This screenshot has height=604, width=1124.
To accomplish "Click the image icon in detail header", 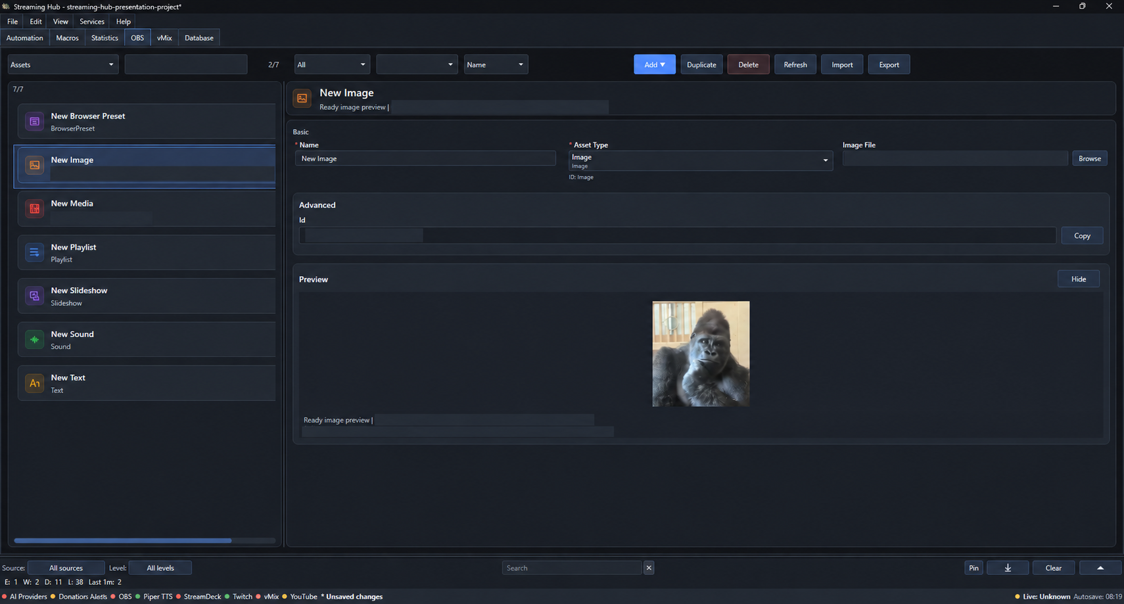I will click(302, 98).
